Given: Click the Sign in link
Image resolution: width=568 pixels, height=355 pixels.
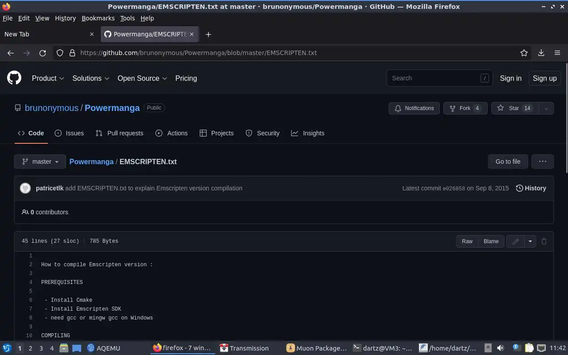Looking at the screenshot, I should pyautogui.click(x=511, y=78).
